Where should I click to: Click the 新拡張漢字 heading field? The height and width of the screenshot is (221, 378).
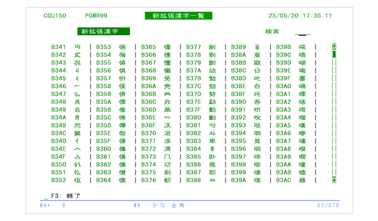(x=103, y=31)
